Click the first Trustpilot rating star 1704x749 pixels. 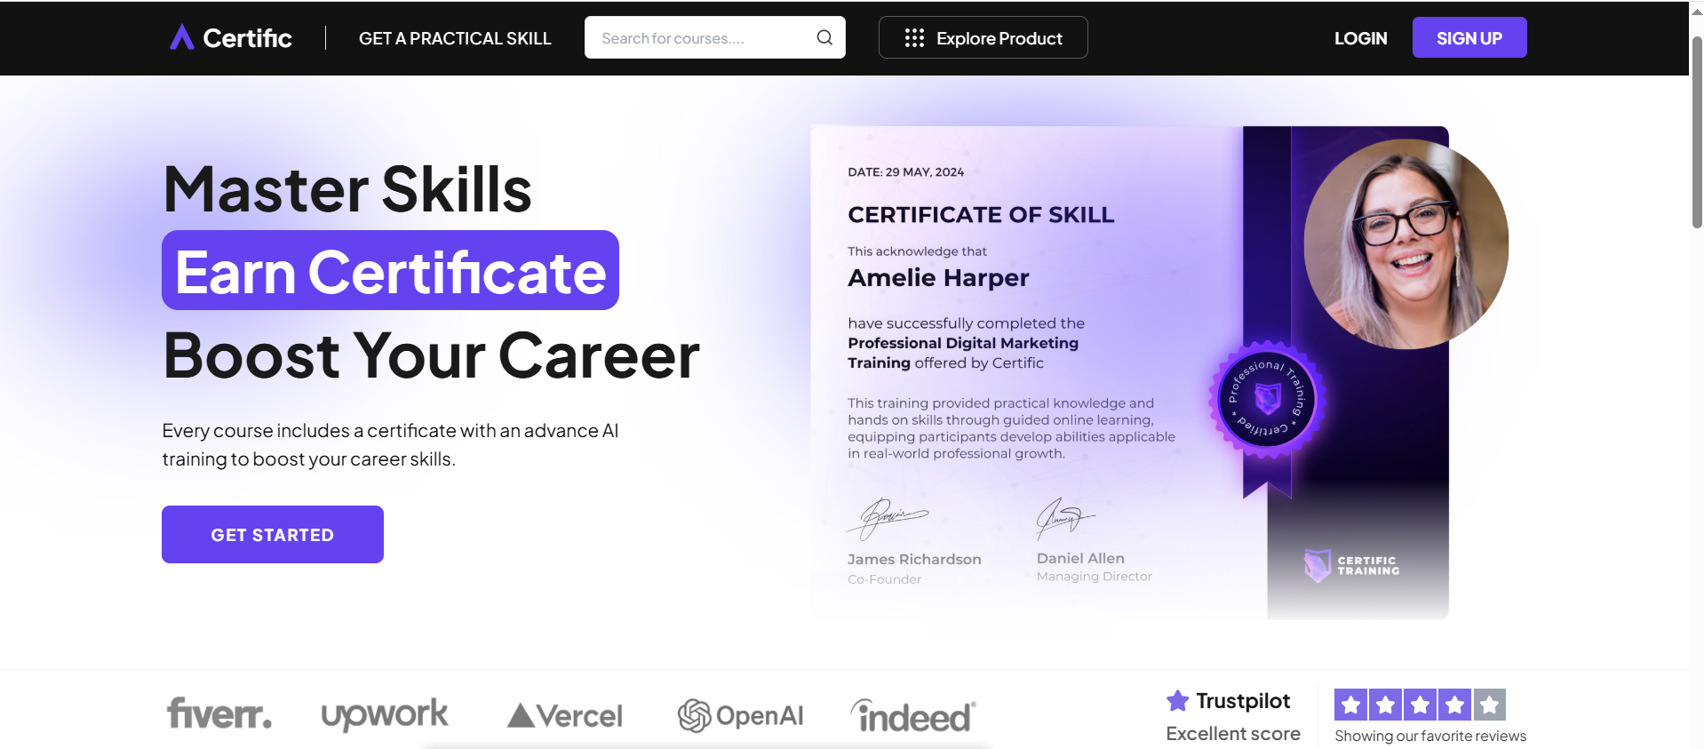(x=1350, y=705)
